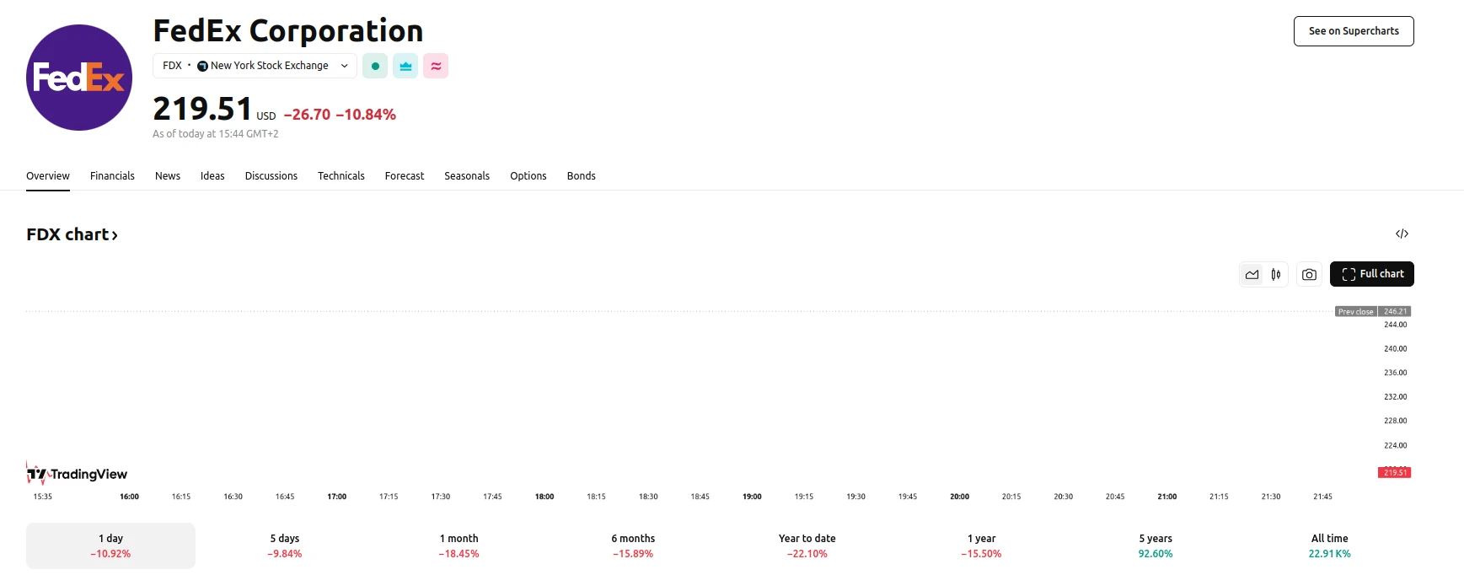Click the green market status dot icon
This screenshot has width=1464, height=575.
[375, 66]
